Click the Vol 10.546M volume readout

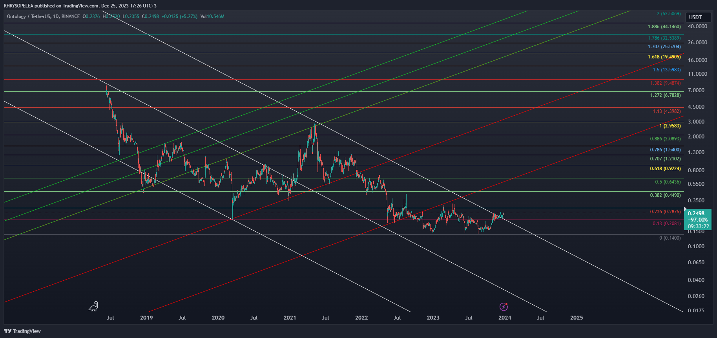[x=212, y=16]
